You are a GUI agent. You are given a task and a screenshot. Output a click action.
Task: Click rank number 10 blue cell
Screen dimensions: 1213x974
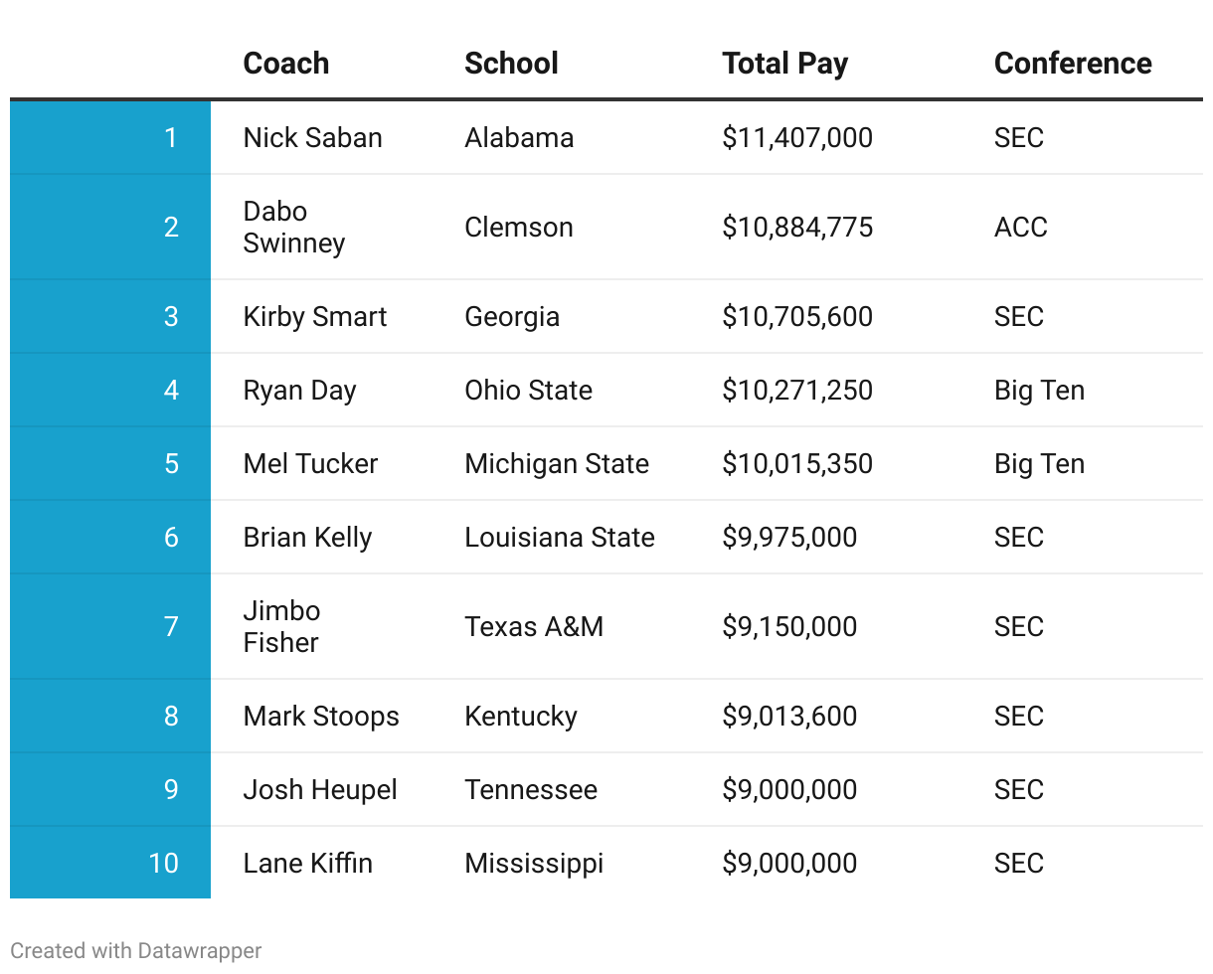(x=110, y=863)
